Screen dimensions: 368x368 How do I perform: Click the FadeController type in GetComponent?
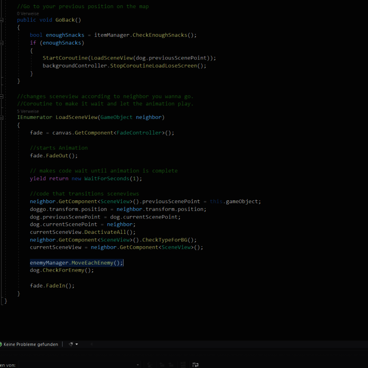point(139,133)
